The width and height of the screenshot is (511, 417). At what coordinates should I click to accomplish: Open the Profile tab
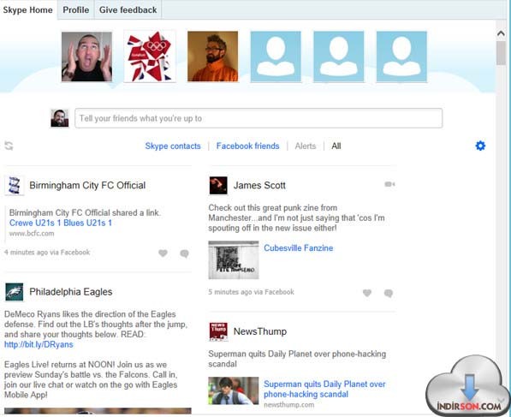tap(76, 9)
